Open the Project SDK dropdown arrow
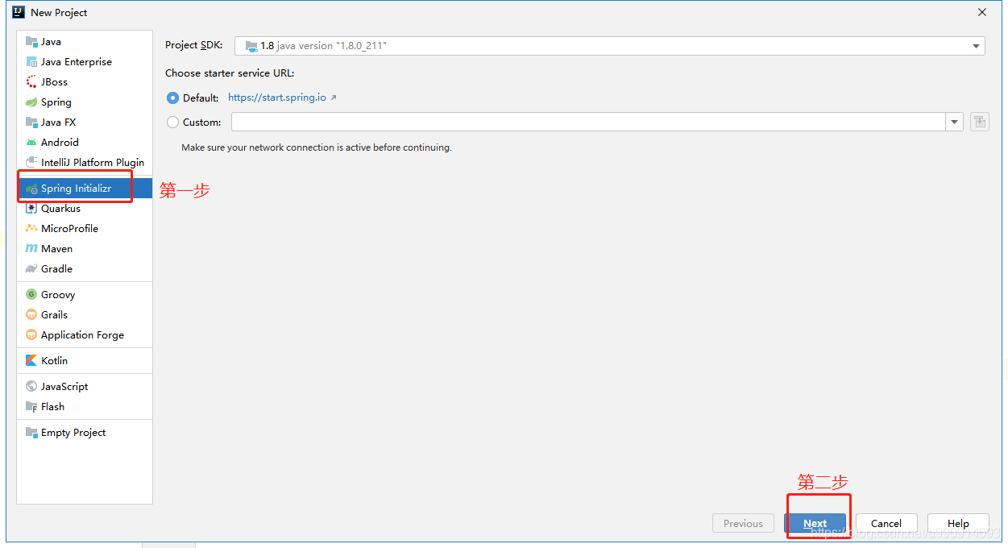The image size is (1008, 548). point(976,46)
